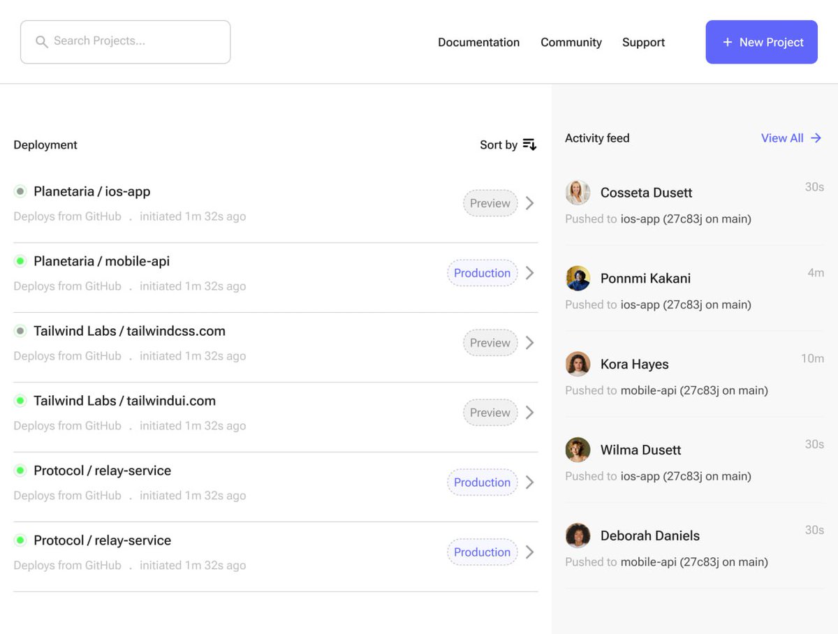Open Tailwind Labs / tailwindcss.com details via chevron
The width and height of the screenshot is (838, 634).
529,343
